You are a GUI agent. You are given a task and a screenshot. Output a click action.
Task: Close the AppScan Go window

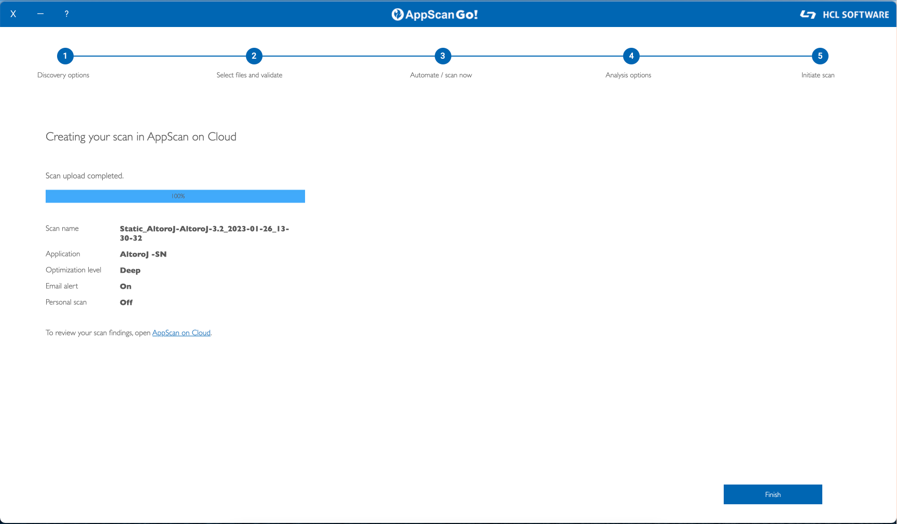pos(13,14)
